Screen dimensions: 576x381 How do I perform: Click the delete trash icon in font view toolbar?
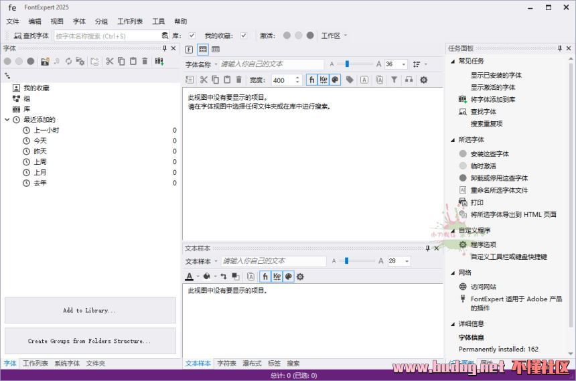click(238, 80)
